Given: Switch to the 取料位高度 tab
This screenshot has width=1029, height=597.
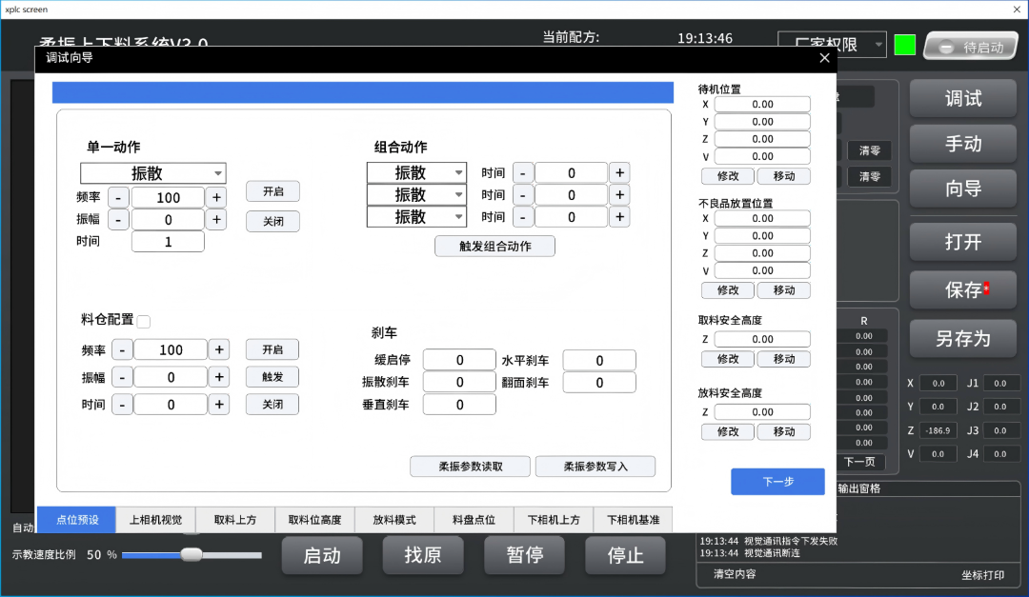Looking at the screenshot, I should click(x=315, y=520).
